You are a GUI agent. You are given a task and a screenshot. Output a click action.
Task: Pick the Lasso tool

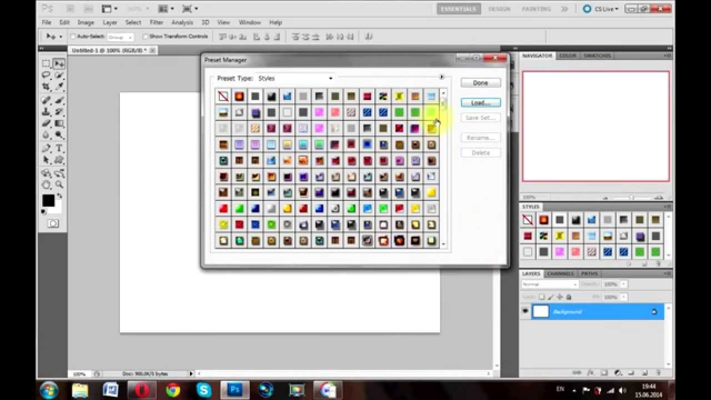click(46, 76)
